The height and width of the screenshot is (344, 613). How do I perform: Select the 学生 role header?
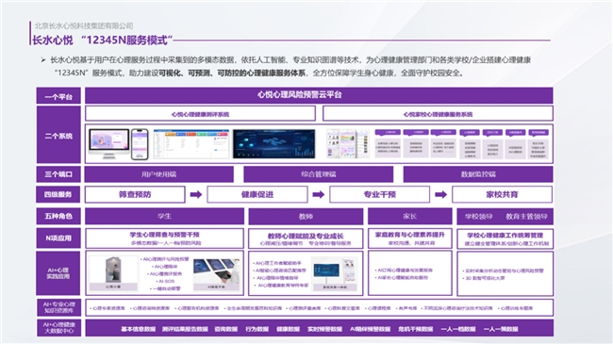click(x=165, y=216)
